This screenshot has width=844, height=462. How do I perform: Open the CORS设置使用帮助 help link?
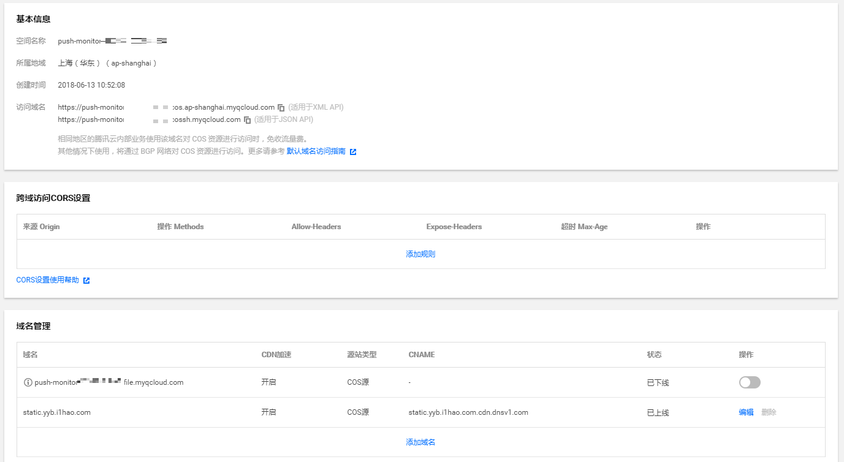click(47, 280)
